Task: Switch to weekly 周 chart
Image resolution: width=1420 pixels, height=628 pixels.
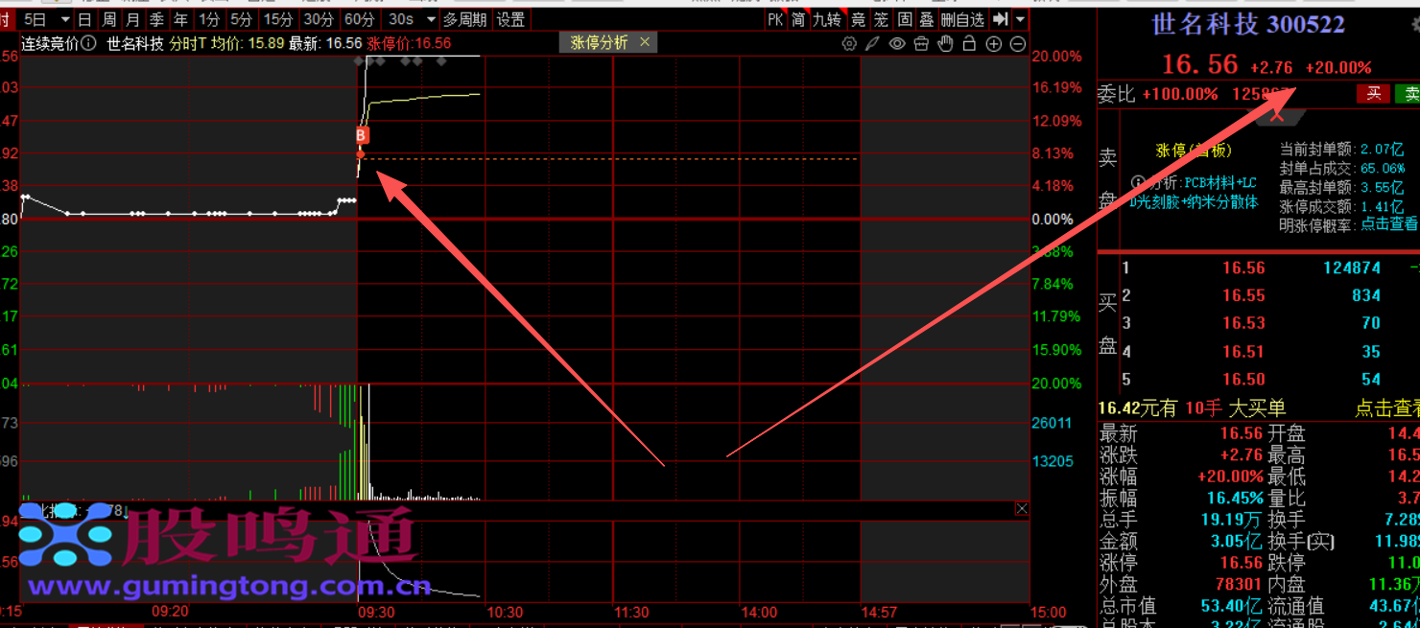Action: pos(109,19)
